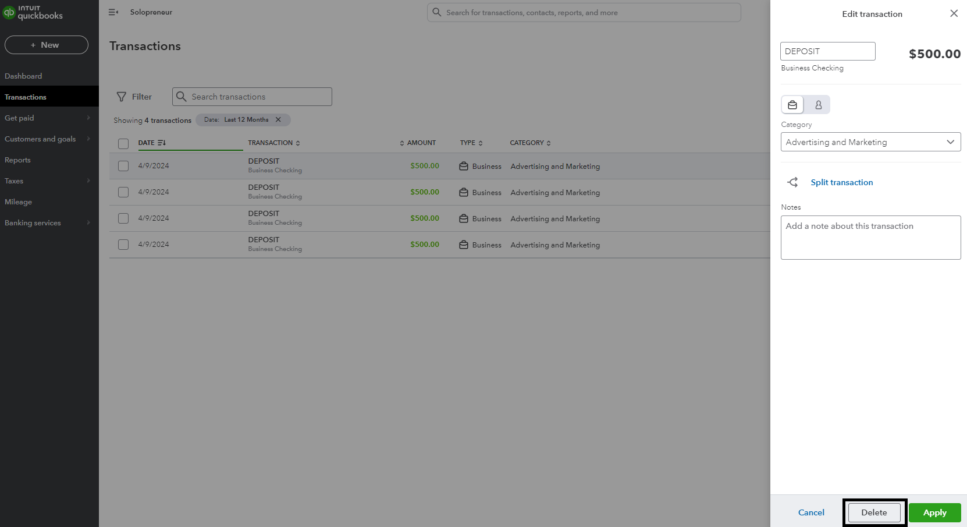Click the QuickBooks logo icon

[x=9, y=12]
